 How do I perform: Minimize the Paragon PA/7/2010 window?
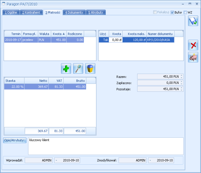[x=183, y=4]
